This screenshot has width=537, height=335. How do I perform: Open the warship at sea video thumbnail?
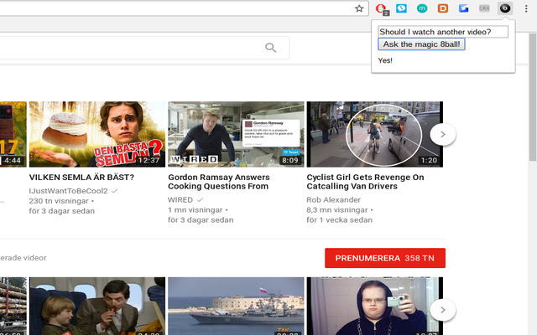pos(236,306)
